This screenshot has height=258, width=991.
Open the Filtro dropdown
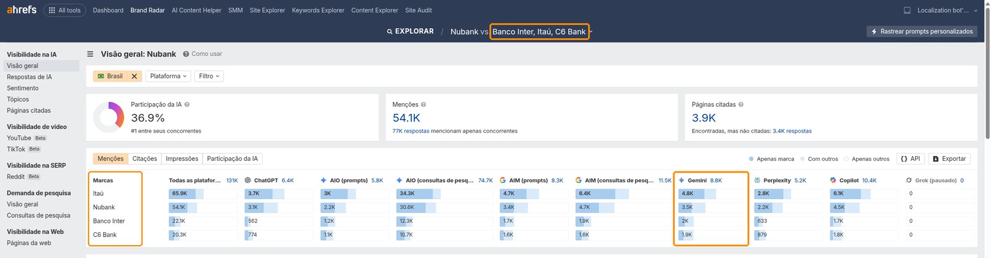point(209,76)
